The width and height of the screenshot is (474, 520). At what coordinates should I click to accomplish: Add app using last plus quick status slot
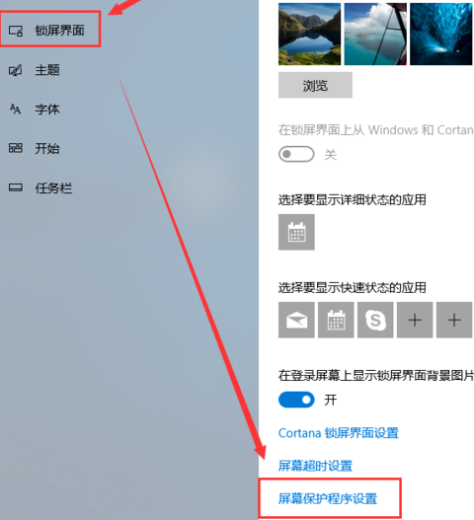coord(454,320)
